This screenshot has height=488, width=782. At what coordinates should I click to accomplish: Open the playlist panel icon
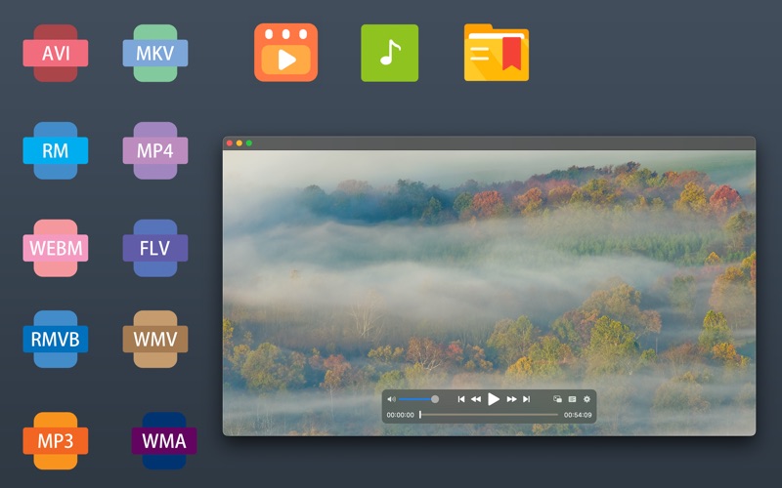tap(572, 399)
